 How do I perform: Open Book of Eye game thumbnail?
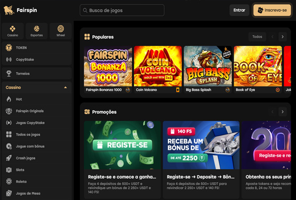258,66
